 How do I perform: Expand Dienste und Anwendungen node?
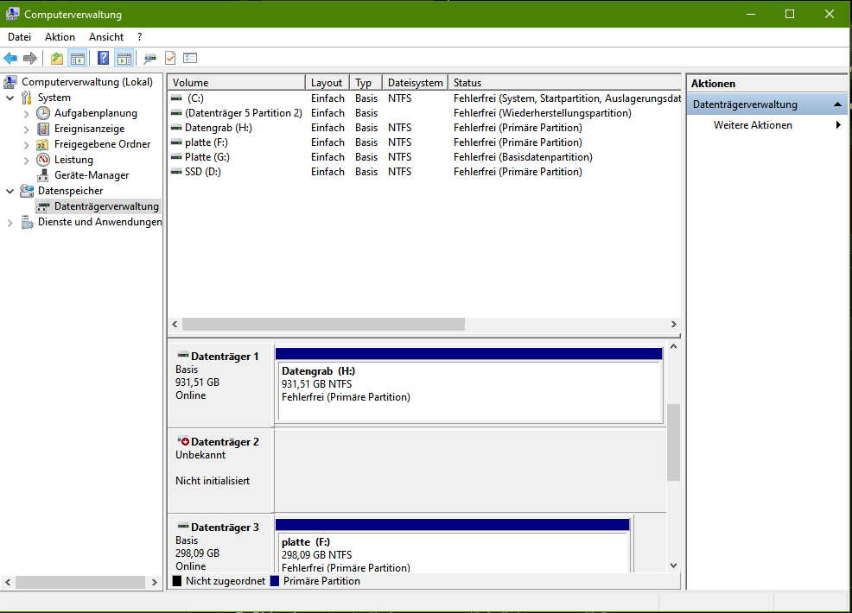(10, 223)
